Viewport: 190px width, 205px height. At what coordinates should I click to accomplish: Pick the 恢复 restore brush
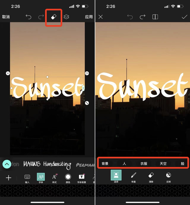click(134, 177)
